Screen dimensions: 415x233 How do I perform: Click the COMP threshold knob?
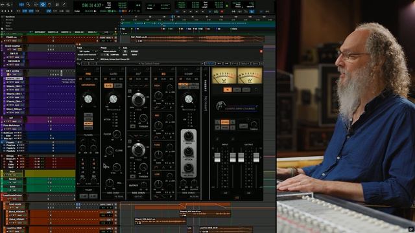click(189, 99)
